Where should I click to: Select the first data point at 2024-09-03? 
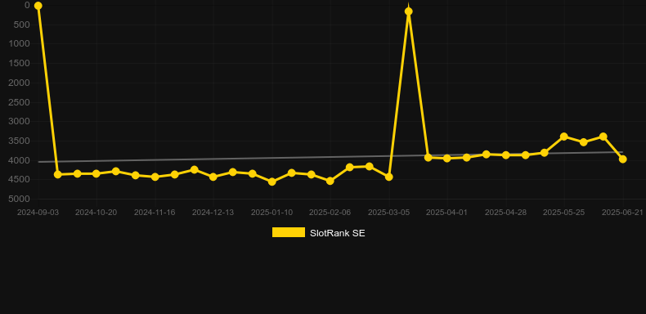pyautogui.click(x=38, y=6)
